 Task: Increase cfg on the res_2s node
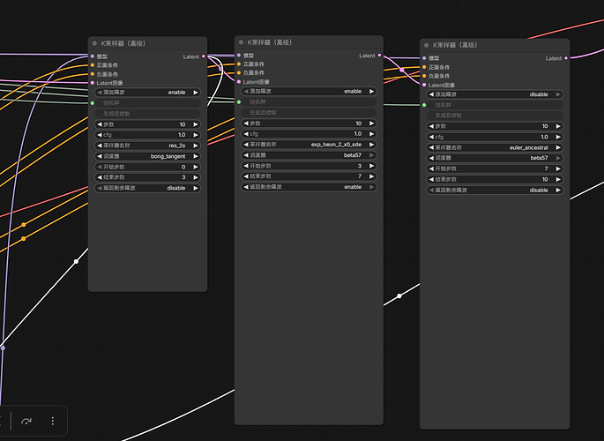196,135
